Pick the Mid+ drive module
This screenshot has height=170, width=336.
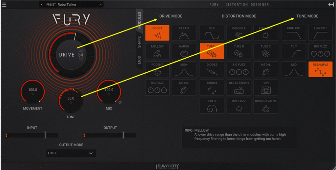(184, 69)
